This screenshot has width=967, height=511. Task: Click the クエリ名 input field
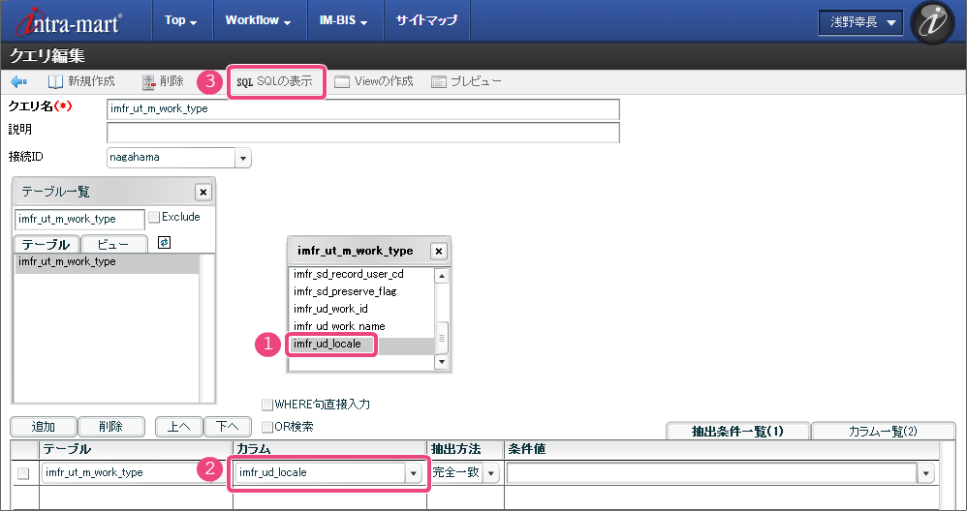[362, 109]
